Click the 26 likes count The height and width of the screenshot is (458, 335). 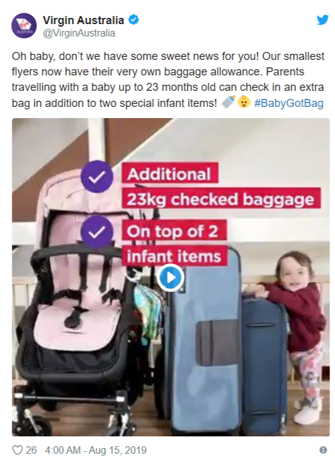31,450
